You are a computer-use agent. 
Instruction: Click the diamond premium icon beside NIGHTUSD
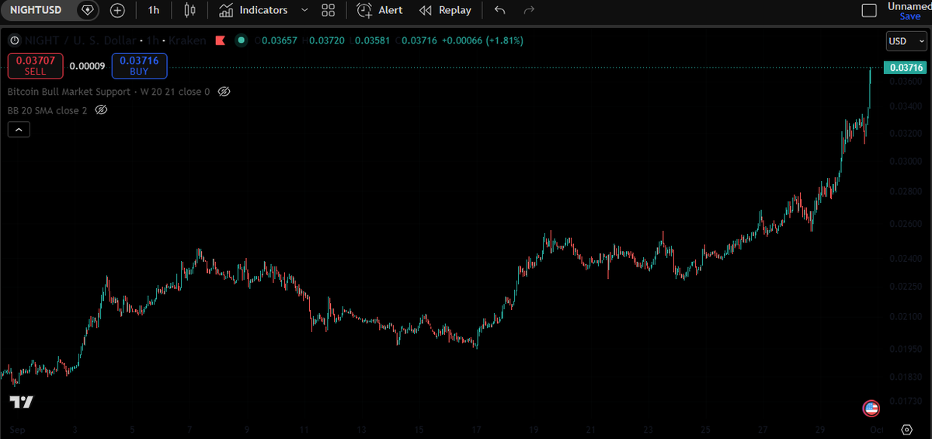point(88,10)
